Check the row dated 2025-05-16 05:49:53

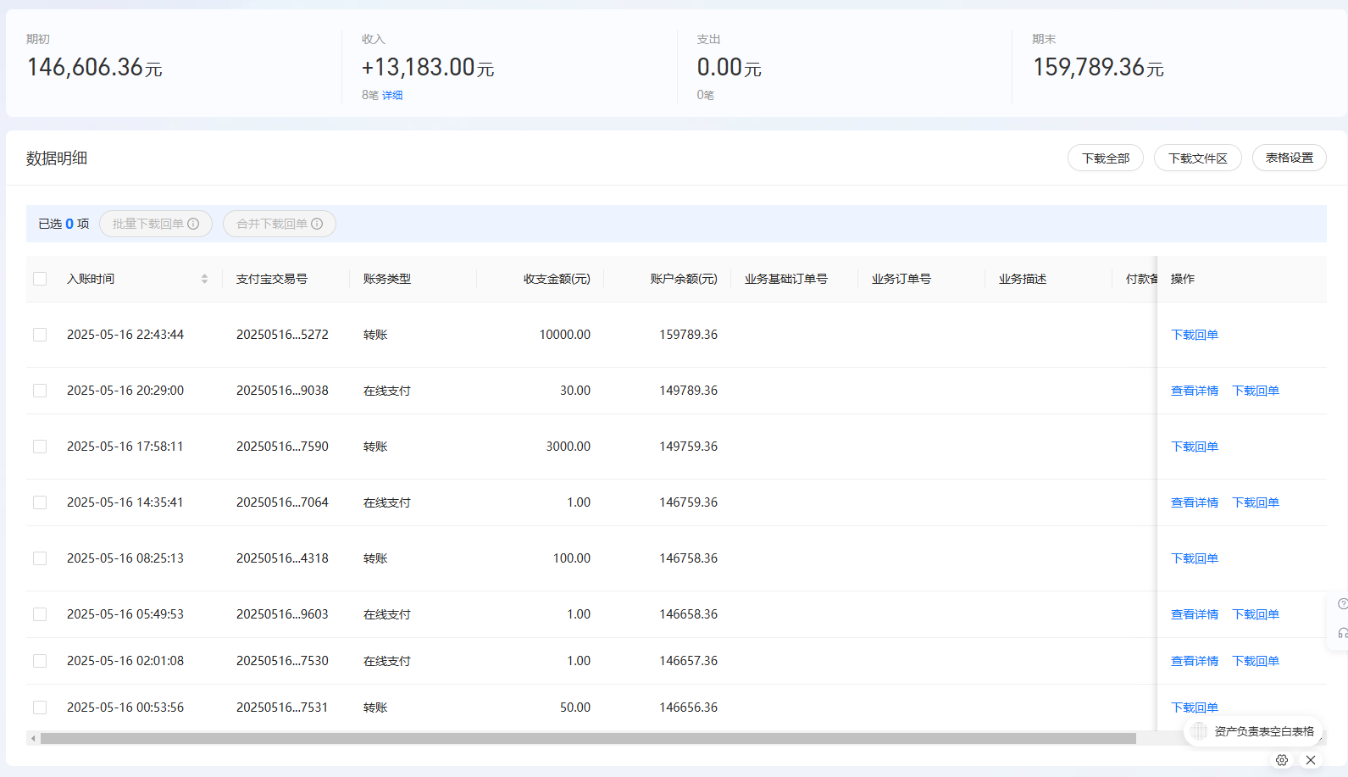pos(40,614)
